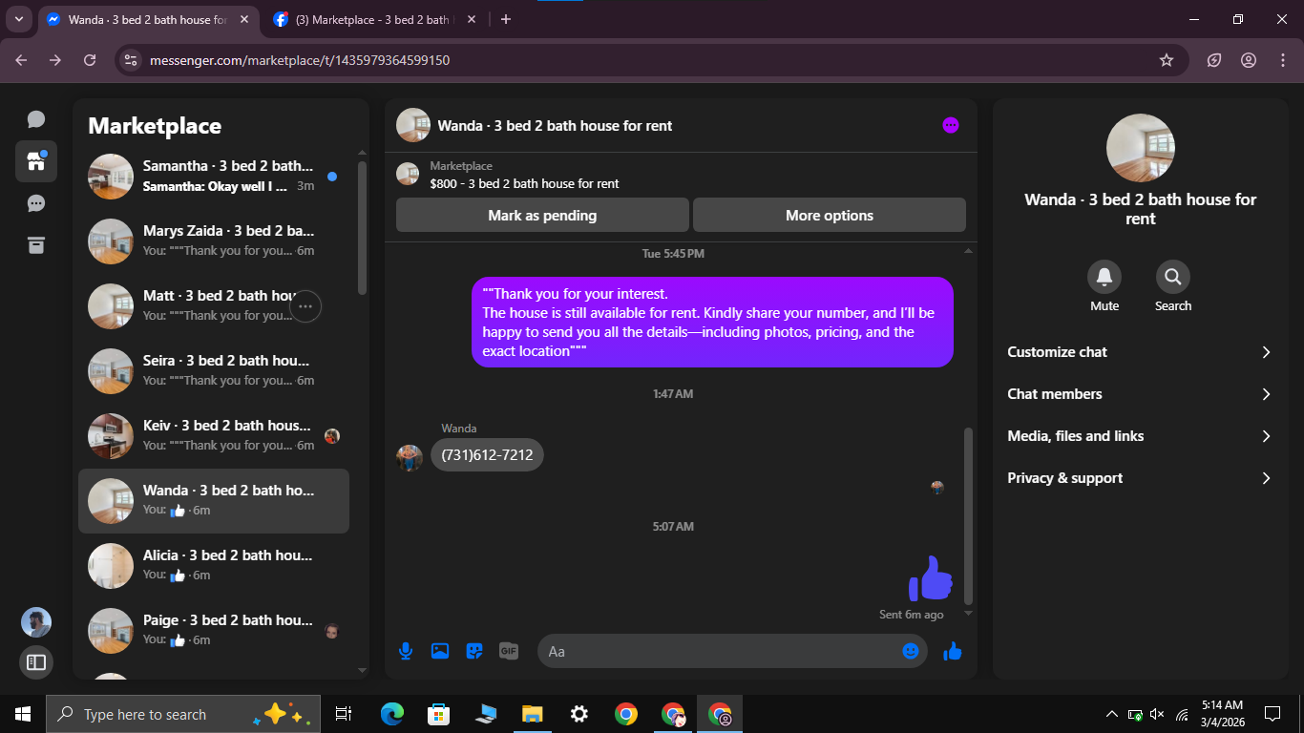Open the Chrome profile icon
The width and height of the screenshot is (1304, 733).
[x=1249, y=60]
